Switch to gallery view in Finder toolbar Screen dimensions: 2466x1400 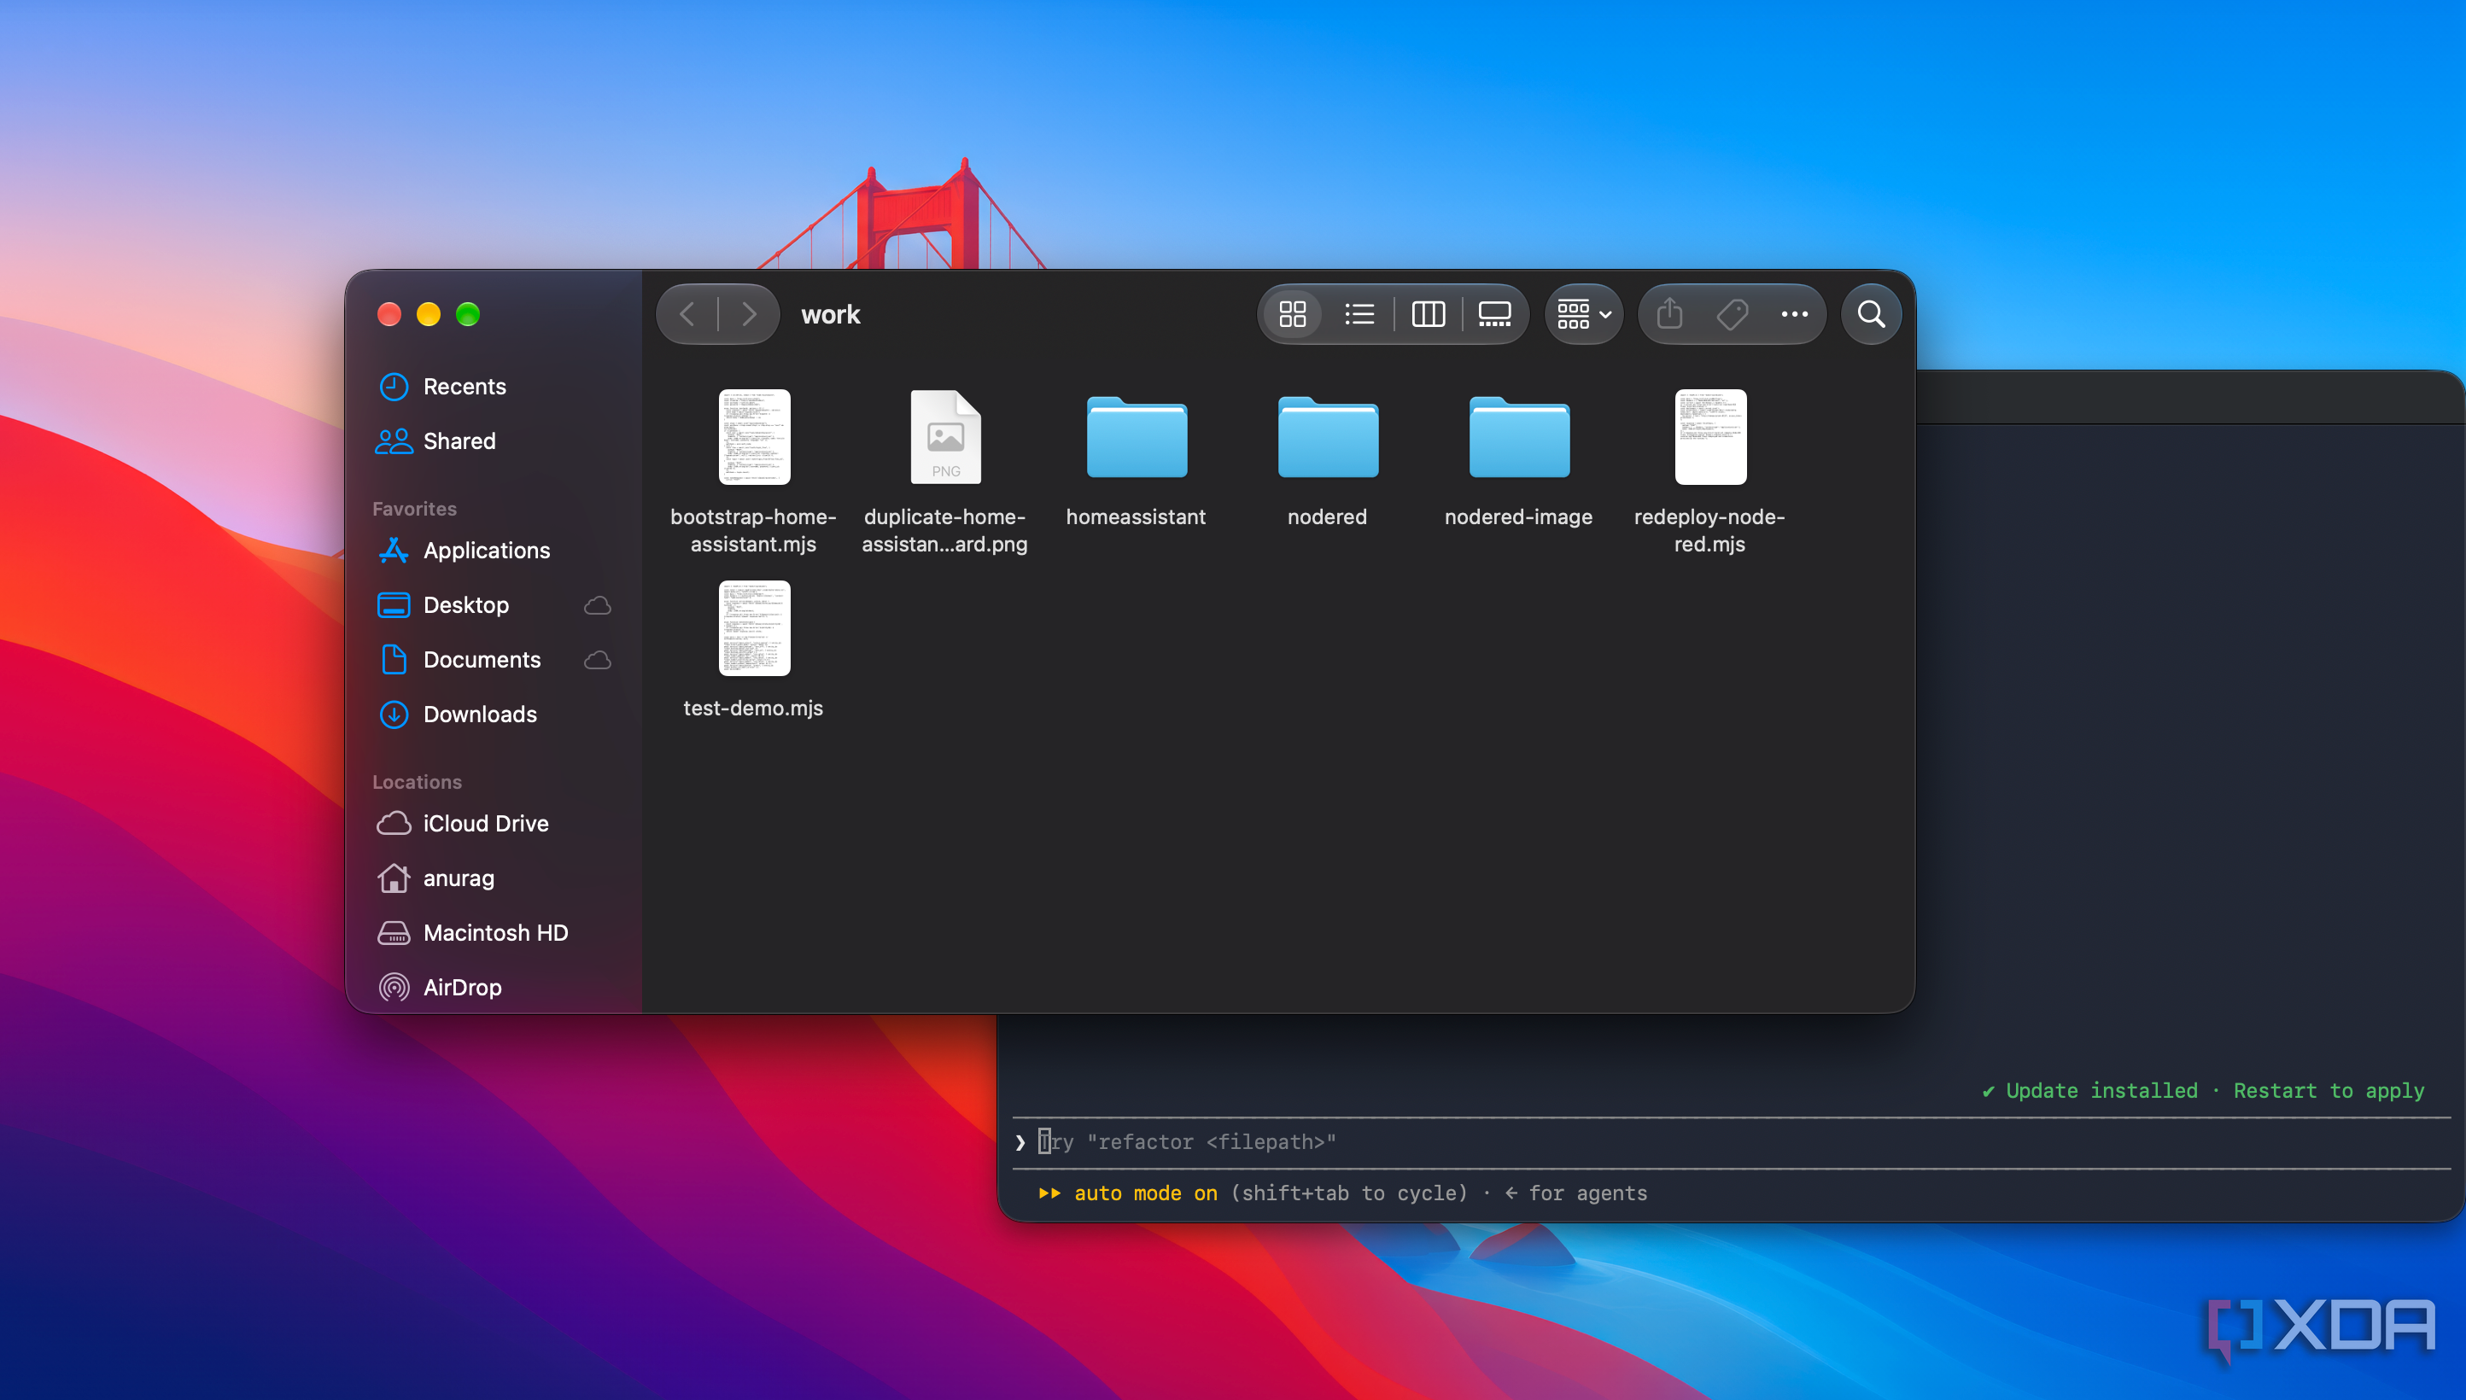click(1494, 314)
